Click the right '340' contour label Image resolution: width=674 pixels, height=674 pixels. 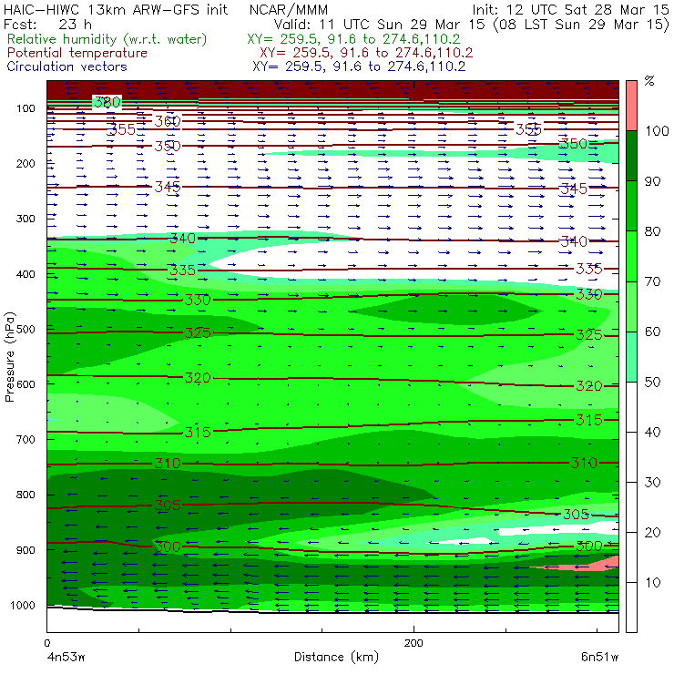point(574,241)
